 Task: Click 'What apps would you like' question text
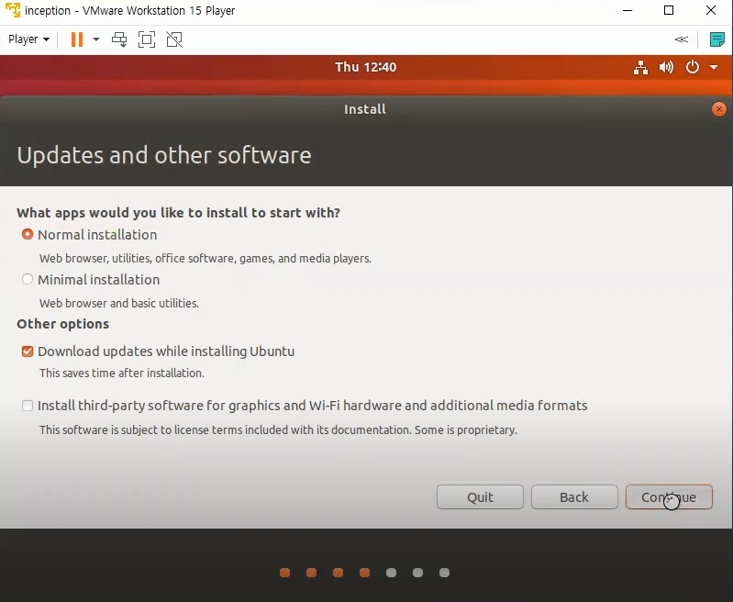(x=178, y=213)
